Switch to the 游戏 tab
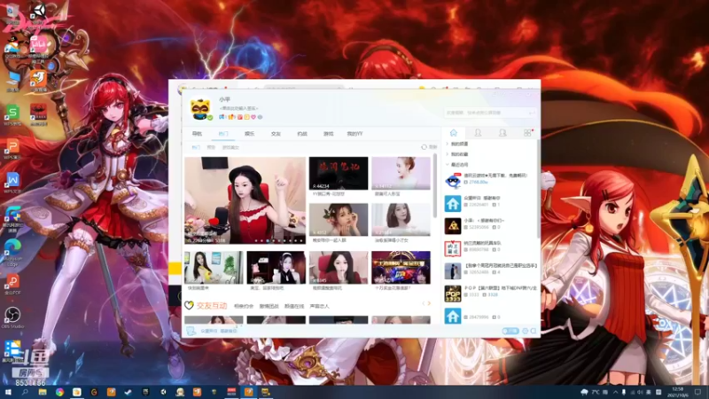 coord(328,134)
